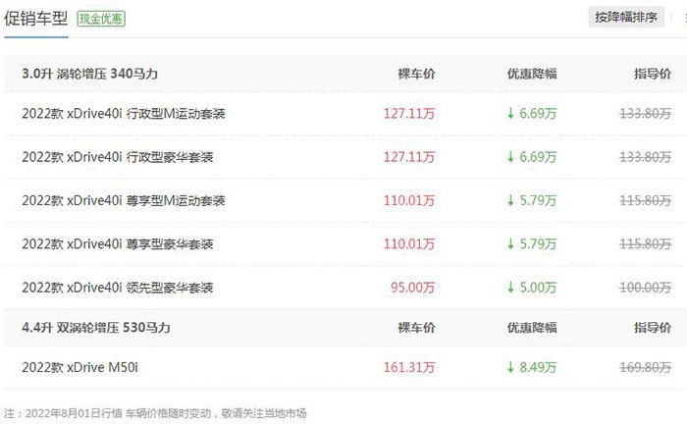Click 110.01万 price of 尊享型豪华套装
Viewport: 687px width, 427px height.
(409, 243)
